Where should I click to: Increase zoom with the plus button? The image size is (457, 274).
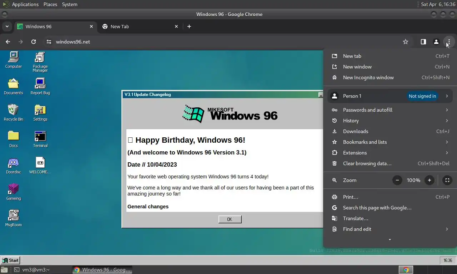point(430,180)
